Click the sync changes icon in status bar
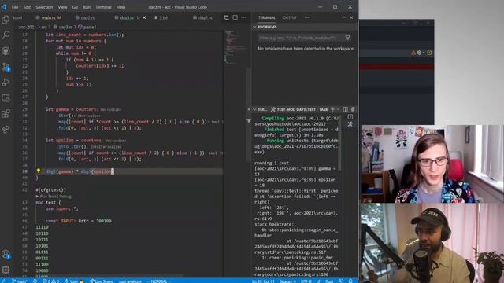This screenshot has height=283, width=504. [x=35, y=281]
